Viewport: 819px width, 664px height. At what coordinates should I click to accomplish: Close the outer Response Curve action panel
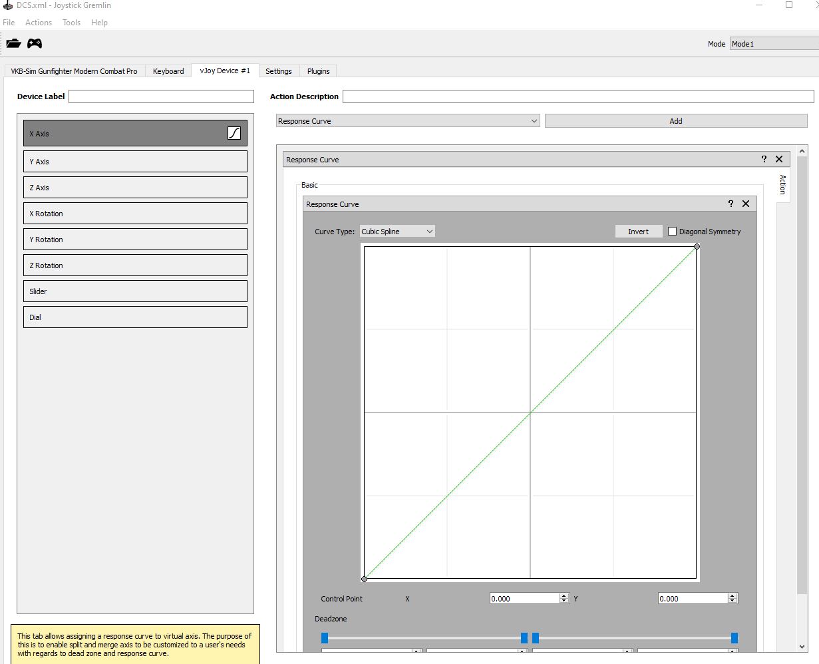point(779,159)
